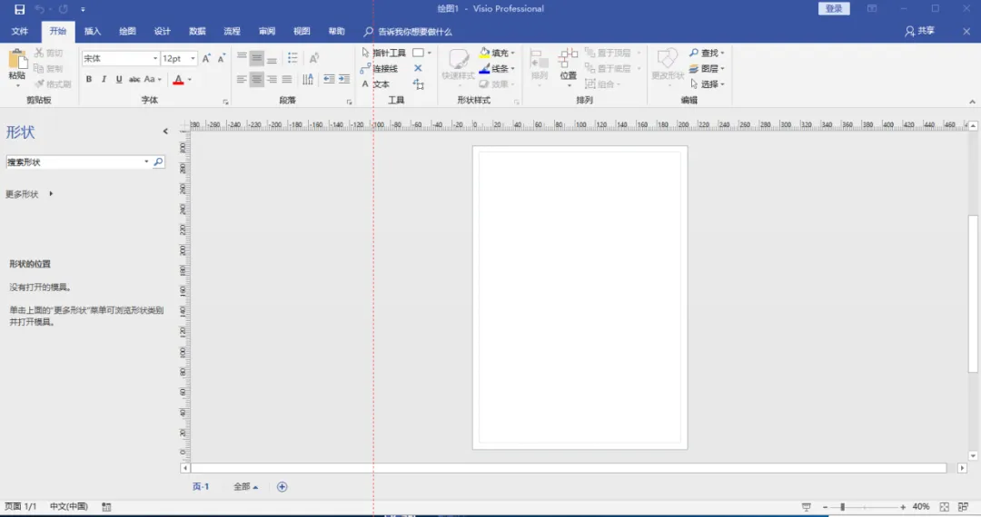Screen dimensions: 981x517
Task: Click the rotate text icon
Action: point(314,58)
